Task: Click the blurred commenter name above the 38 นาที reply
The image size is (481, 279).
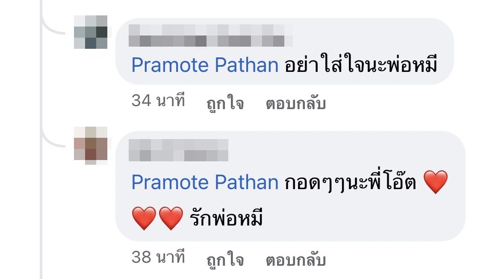Action: point(178,150)
